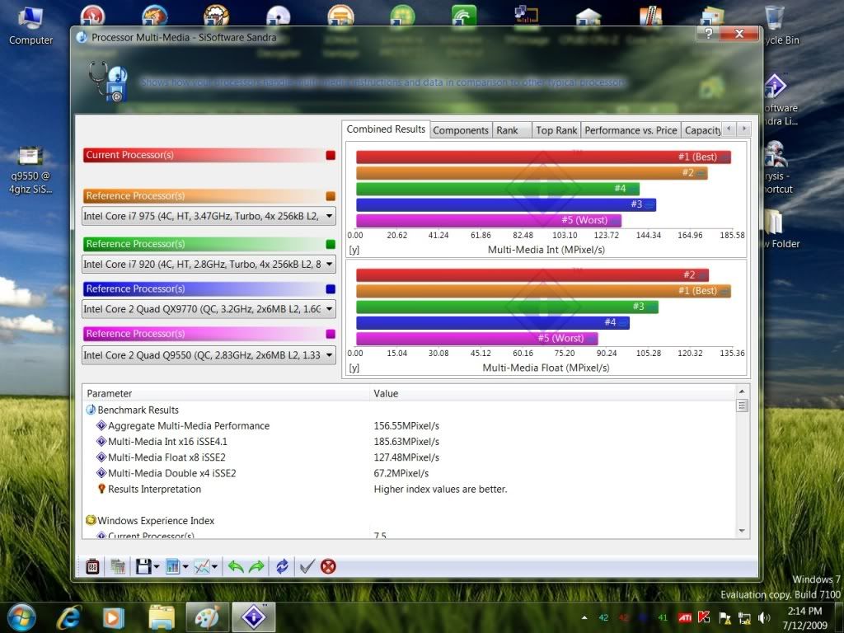The height and width of the screenshot is (633, 844).
Task: Open Windows Media Player from the taskbar
Action: 112,617
